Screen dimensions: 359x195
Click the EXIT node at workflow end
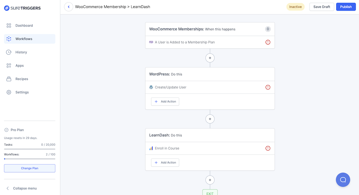pyautogui.click(x=210, y=192)
